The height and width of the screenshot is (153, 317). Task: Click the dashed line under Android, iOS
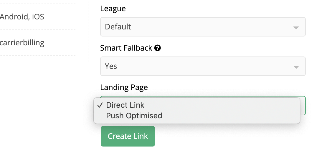click(38, 30)
